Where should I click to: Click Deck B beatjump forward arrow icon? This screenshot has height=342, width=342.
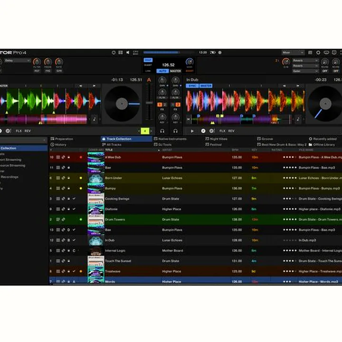pyautogui.click(x=298, y=85)
